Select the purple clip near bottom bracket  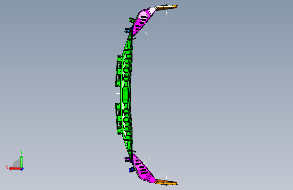point(128,160)
